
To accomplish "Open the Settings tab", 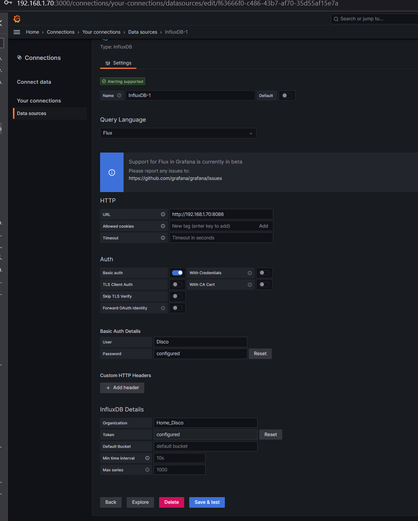I will (x=118, y=63).
